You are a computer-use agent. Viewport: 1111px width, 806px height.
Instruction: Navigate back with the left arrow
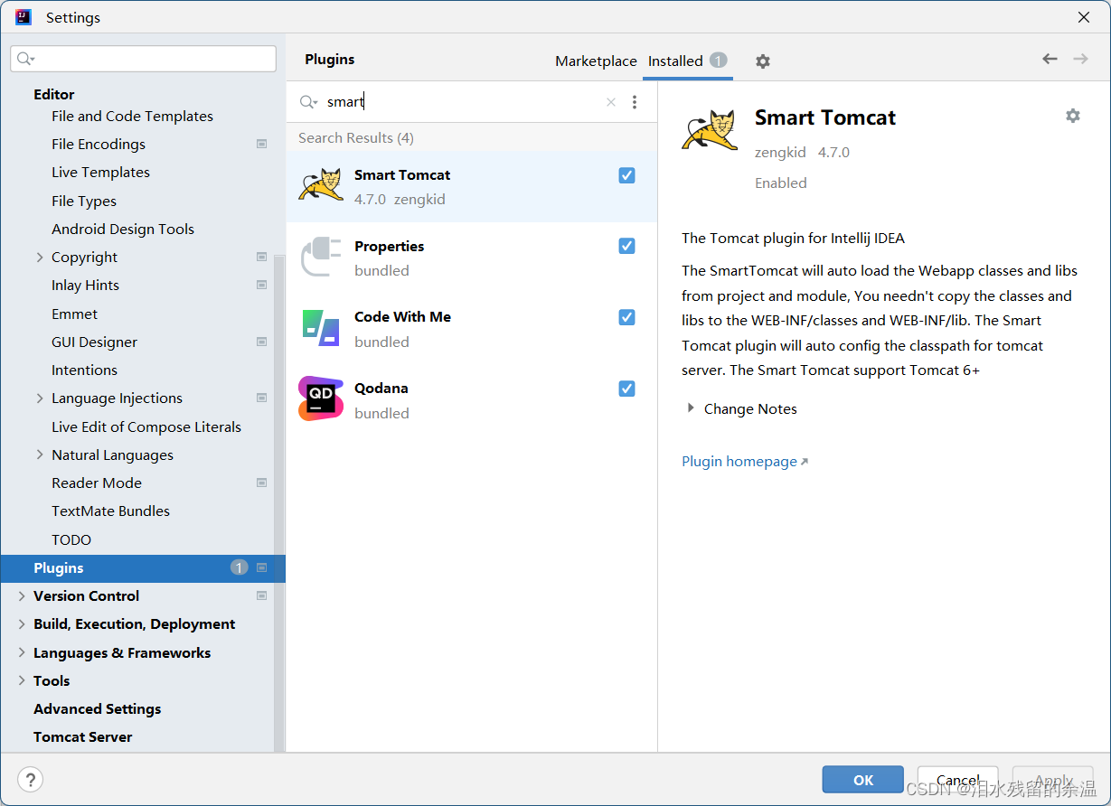(1050, 59)
